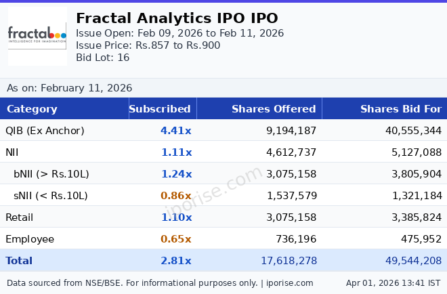Click the Shares Bid For column header
Image resolution: width=447 pixels, height=294 pixels.
[x=400, y=109]
